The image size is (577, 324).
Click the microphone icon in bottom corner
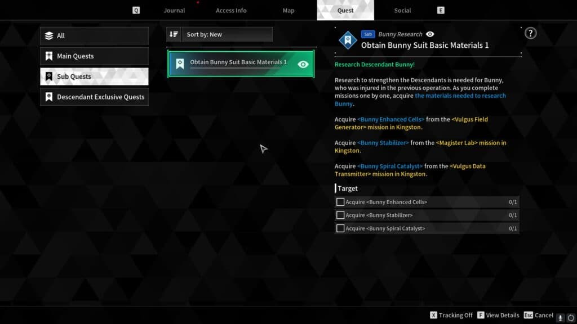560,317
